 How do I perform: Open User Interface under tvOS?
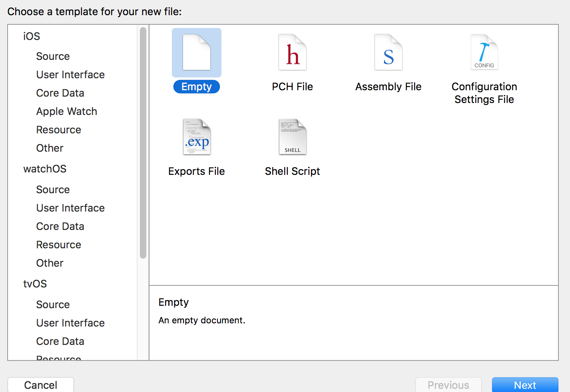(70, 323)
